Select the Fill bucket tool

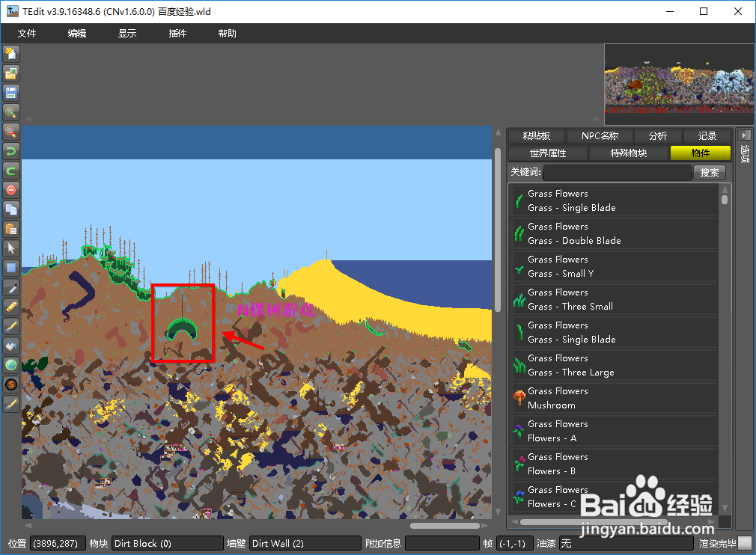pyautogui.click(x=11, y=346)
